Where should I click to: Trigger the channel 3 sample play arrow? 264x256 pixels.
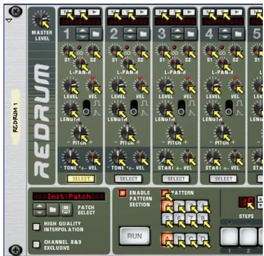[189, 12]
